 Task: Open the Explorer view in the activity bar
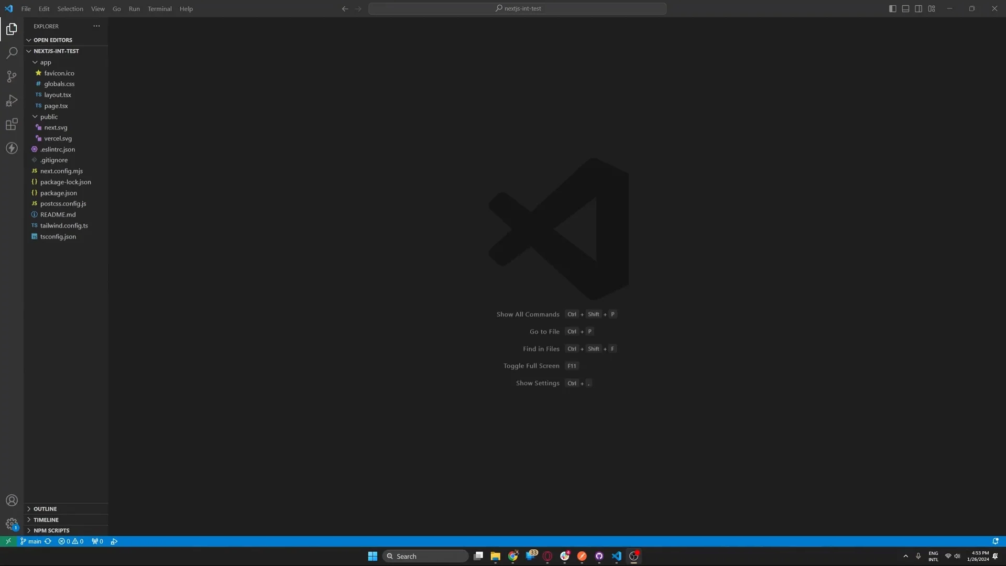(12, 29)
